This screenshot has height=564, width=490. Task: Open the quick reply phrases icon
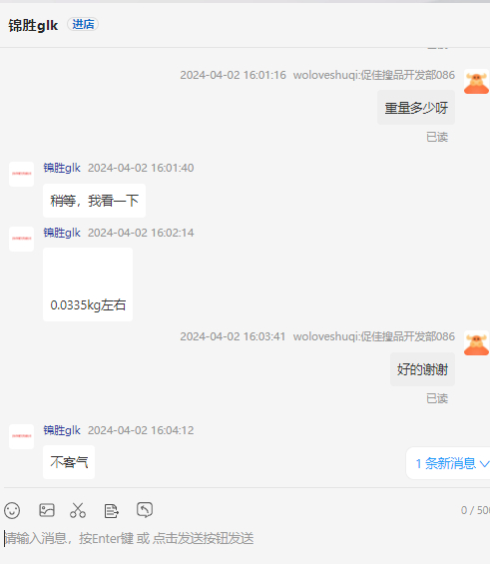(111, 511)
